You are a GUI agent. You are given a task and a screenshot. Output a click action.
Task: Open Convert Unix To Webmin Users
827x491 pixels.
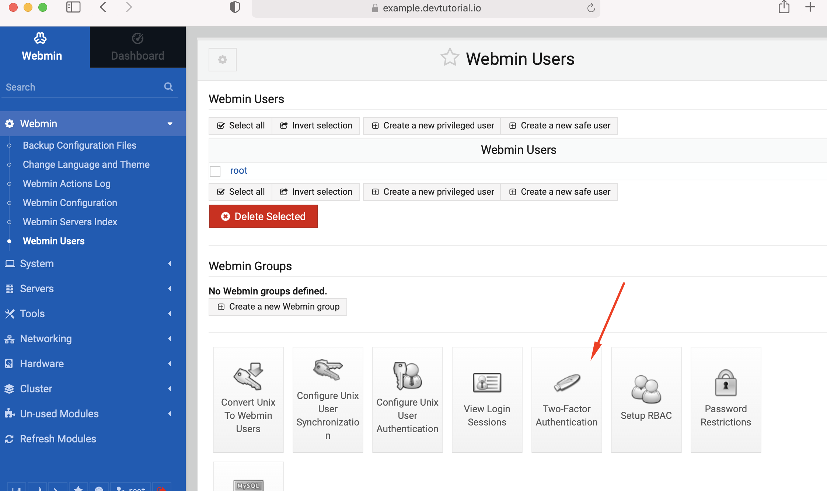pyautogui.click(x=248, y=399)
